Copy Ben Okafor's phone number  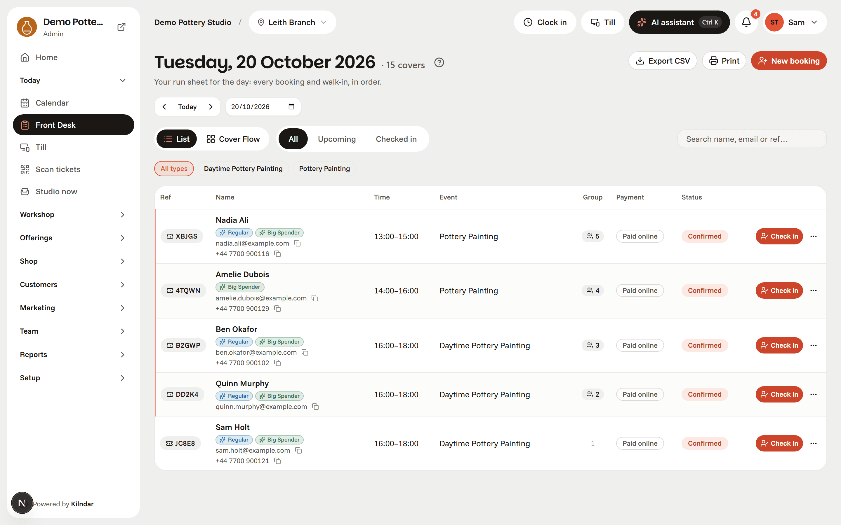tap(277, 363)
